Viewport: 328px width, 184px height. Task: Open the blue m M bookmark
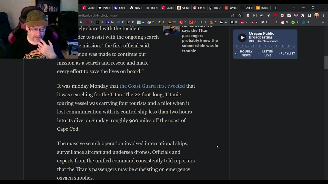click(x=110, y=22)
